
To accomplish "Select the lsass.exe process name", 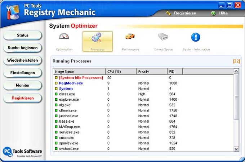I will (67, 121).
